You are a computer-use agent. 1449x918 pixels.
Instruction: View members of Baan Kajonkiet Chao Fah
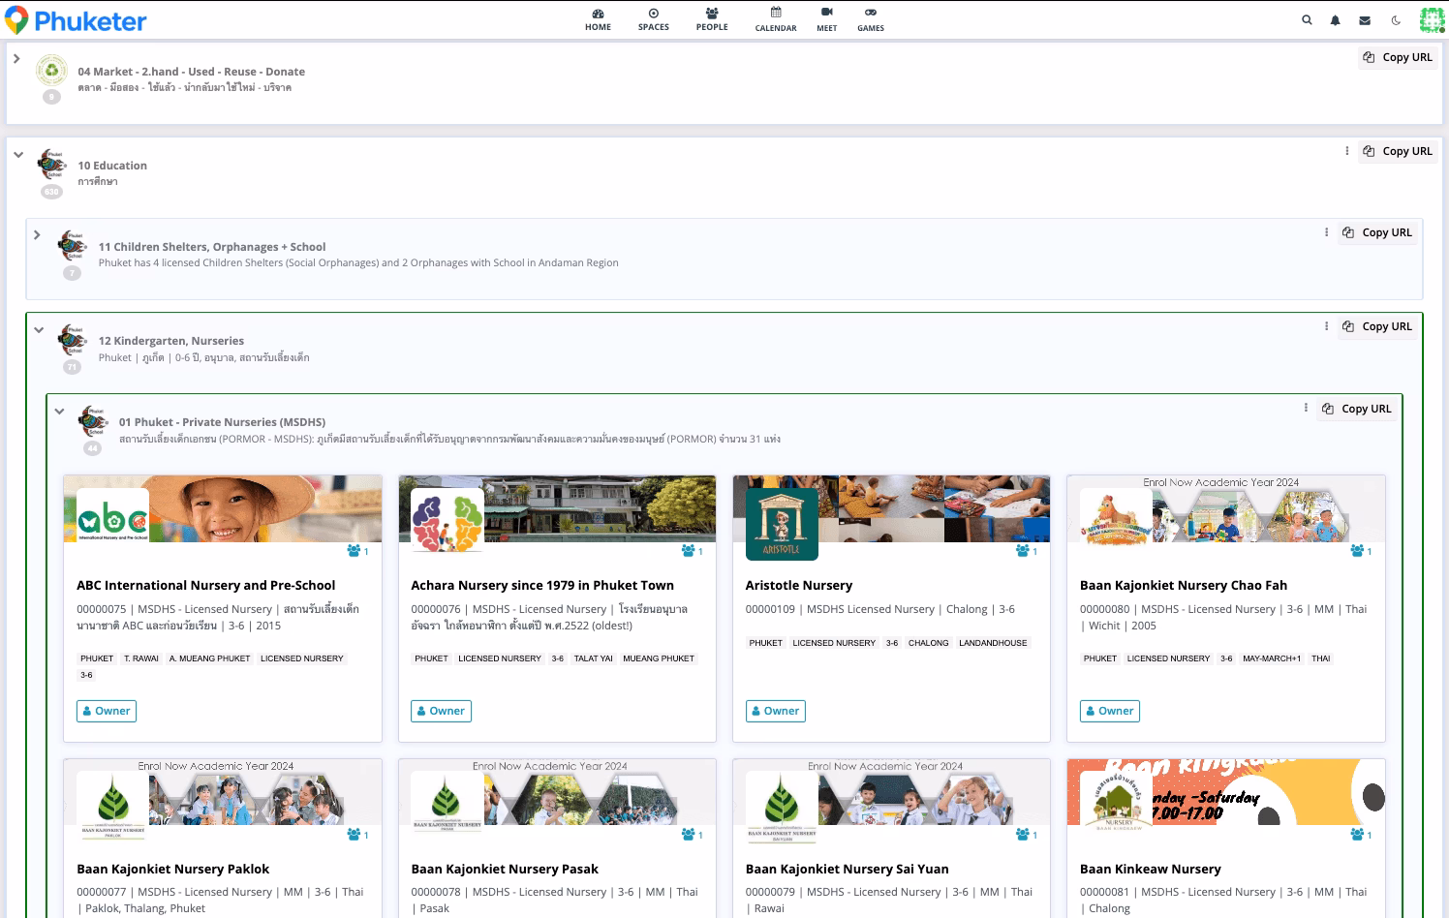pos(1361,551)
